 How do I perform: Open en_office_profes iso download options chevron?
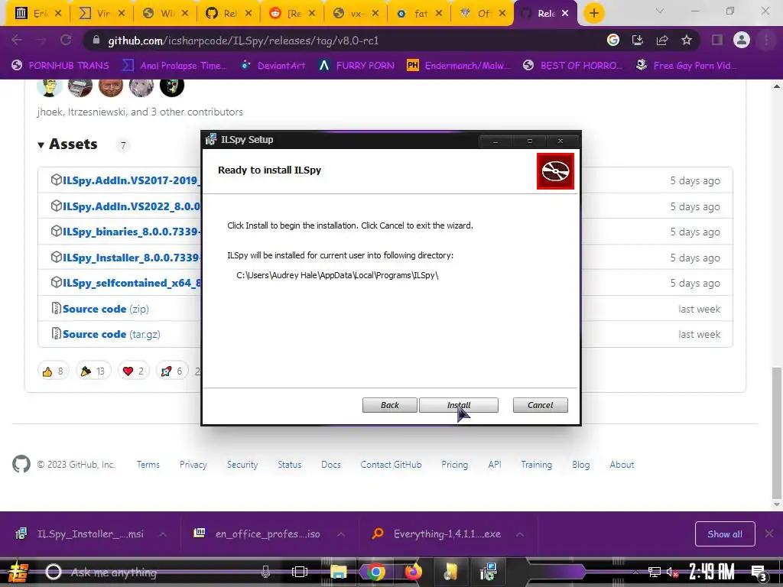coord(340,534)
